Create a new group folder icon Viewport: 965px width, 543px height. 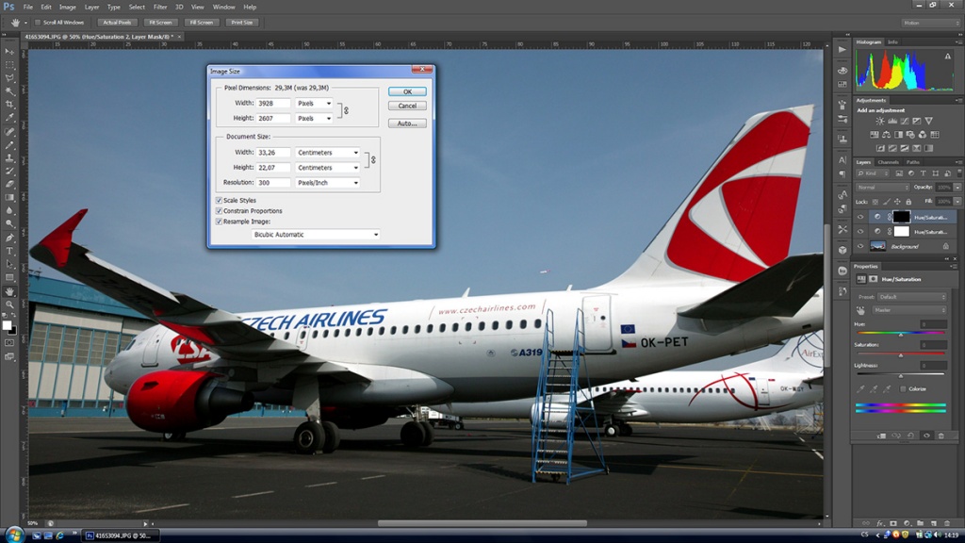click(x=920, y=523)
